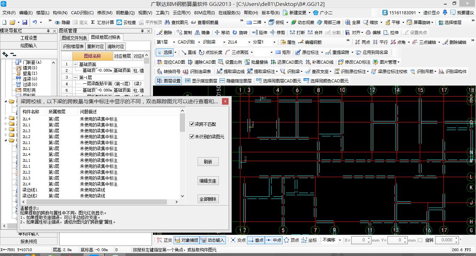
Task: Open Locate CAD Drawing (定位CAD图)
Action: (x=171, y=62)
